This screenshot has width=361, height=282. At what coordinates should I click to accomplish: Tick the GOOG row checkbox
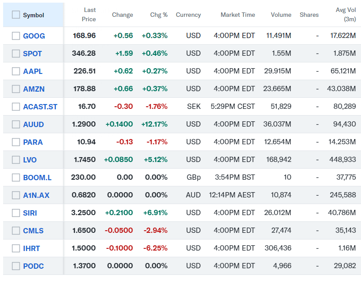(16, 36)
